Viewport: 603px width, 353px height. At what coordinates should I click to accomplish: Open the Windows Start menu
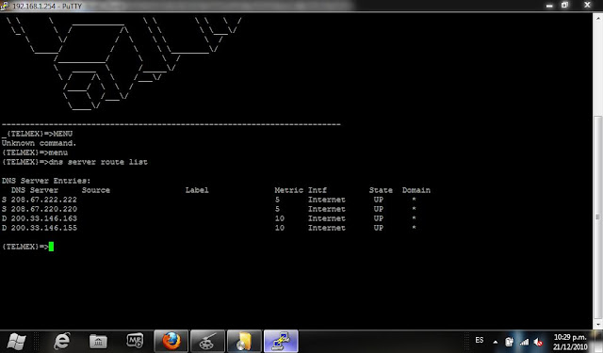click(x=16, y=341)
